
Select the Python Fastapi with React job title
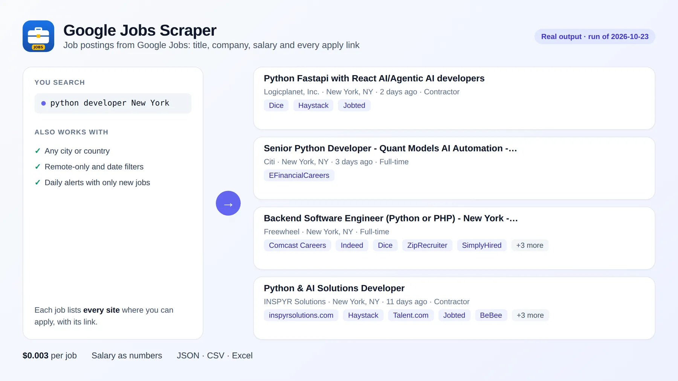tap(374, 78)
